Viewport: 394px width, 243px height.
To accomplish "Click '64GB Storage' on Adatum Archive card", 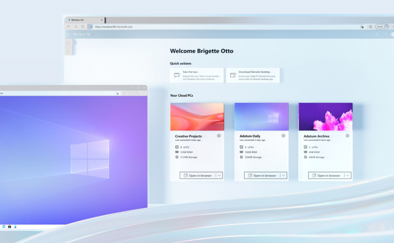I will [x=317, y=157].
